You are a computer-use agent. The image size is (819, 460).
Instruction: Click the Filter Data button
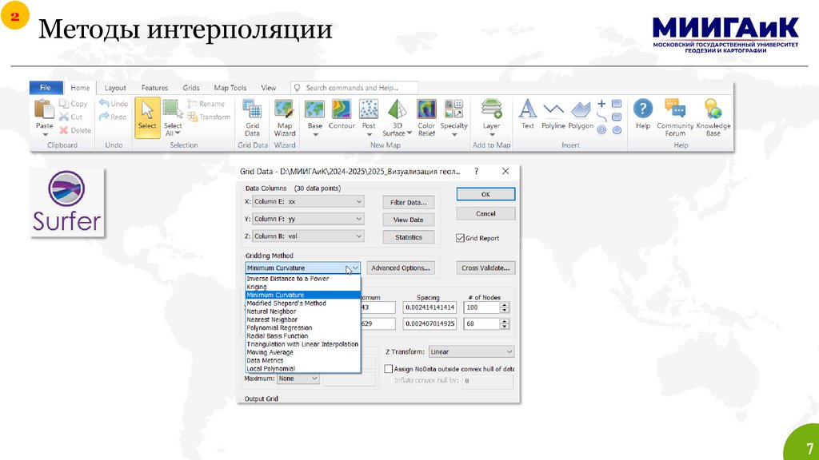click(408, 202)
